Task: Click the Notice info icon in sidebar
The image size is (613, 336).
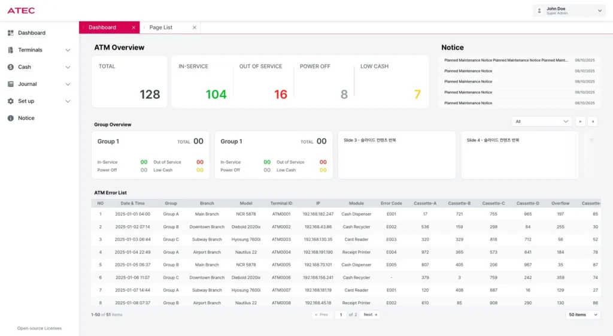Action: click(11, 119)
